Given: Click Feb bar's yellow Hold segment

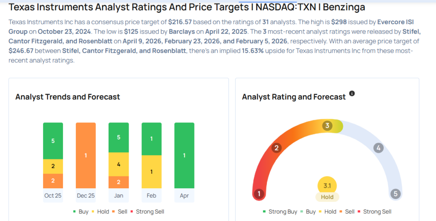Looking at the screenshot, I should 151,172.
